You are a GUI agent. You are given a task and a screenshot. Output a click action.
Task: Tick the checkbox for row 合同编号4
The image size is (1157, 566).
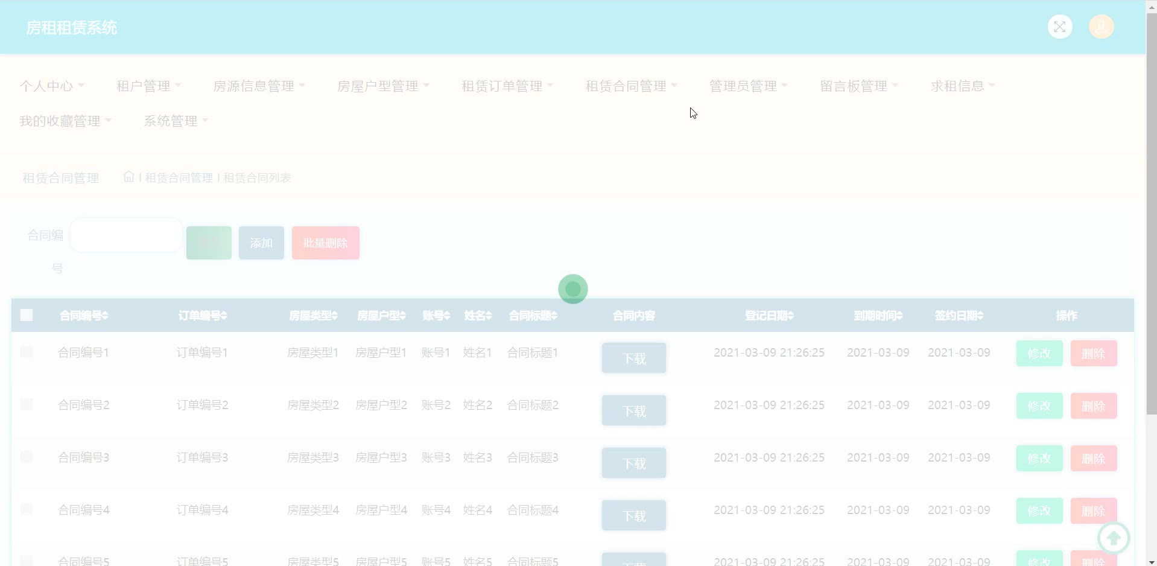pos(27,509)
